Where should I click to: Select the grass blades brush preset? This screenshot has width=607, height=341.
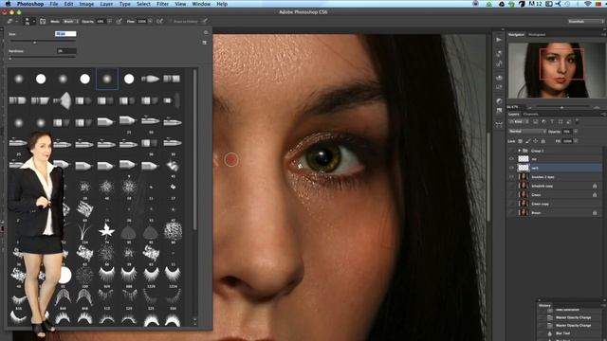(84, 231)
